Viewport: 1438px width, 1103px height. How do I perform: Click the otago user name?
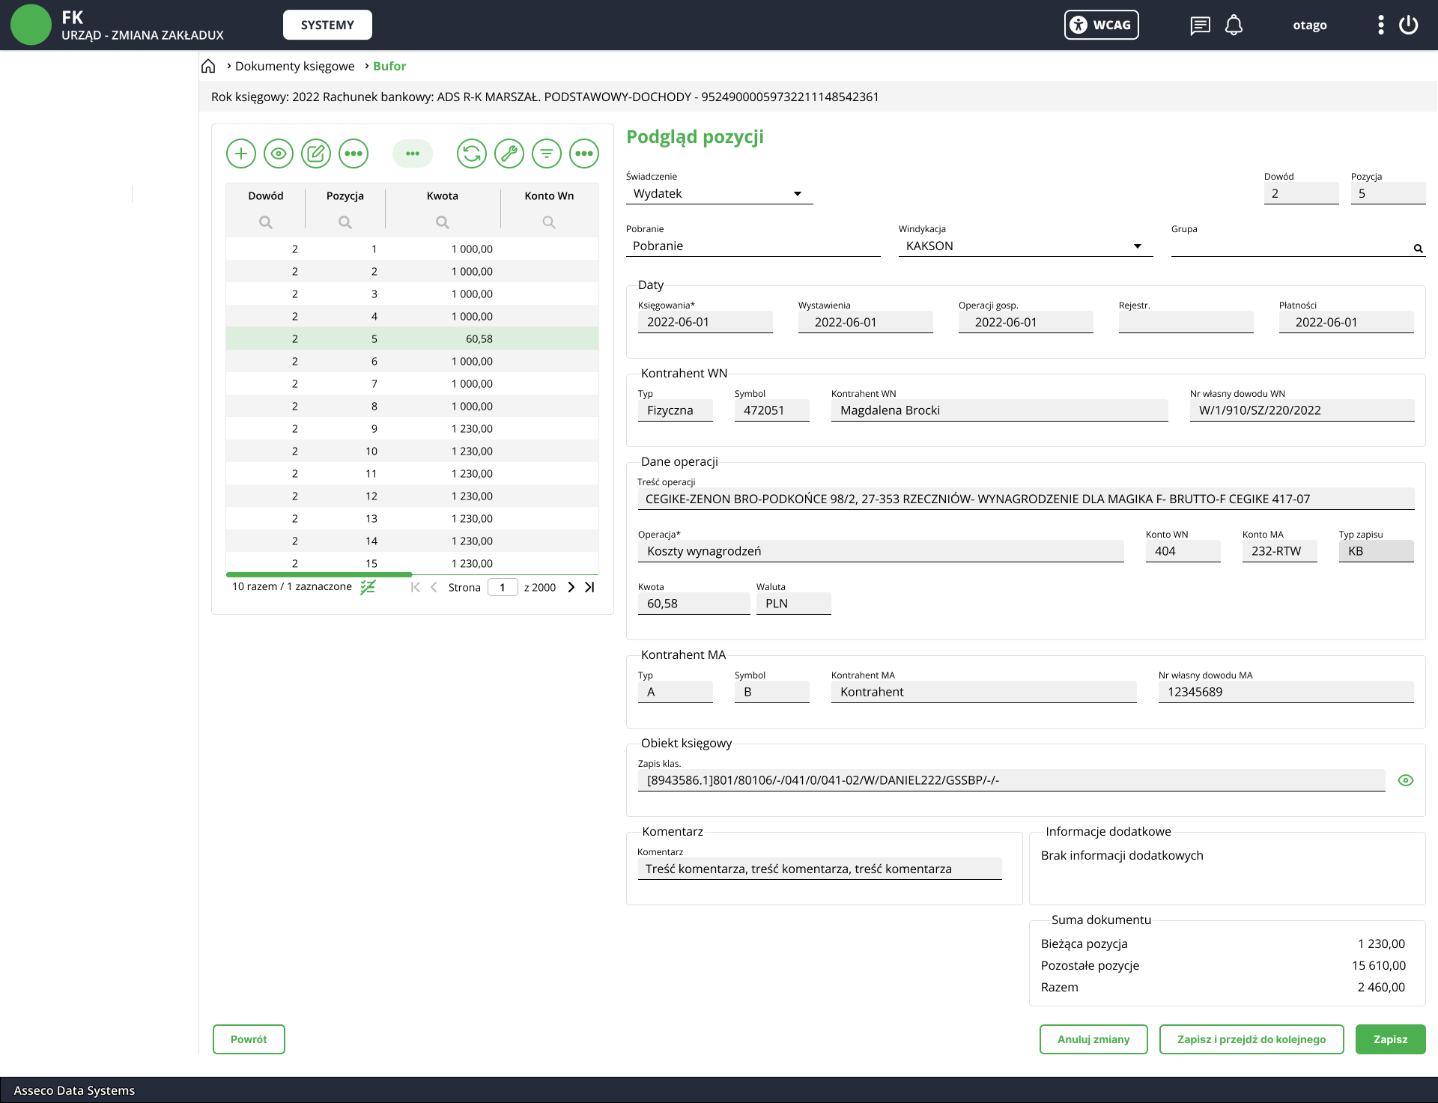pos(1310,25)
